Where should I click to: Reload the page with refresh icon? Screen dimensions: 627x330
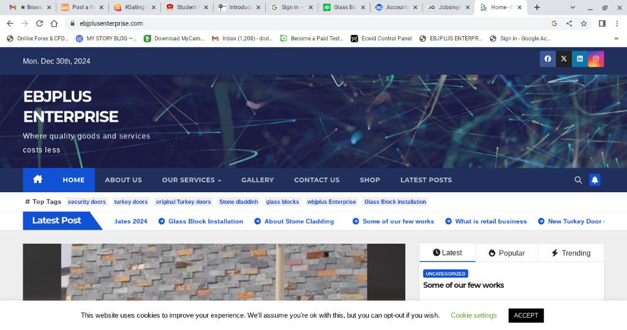click(x=39, y=24)
